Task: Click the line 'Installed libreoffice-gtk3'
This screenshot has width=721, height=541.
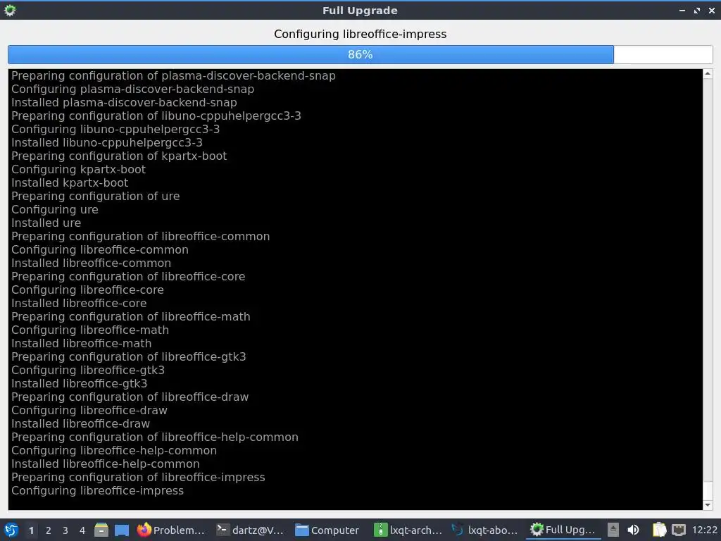Action: click(79, 383)
